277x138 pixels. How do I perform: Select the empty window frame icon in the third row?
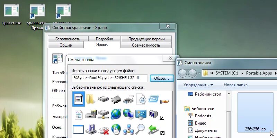[x=78, y=129]
